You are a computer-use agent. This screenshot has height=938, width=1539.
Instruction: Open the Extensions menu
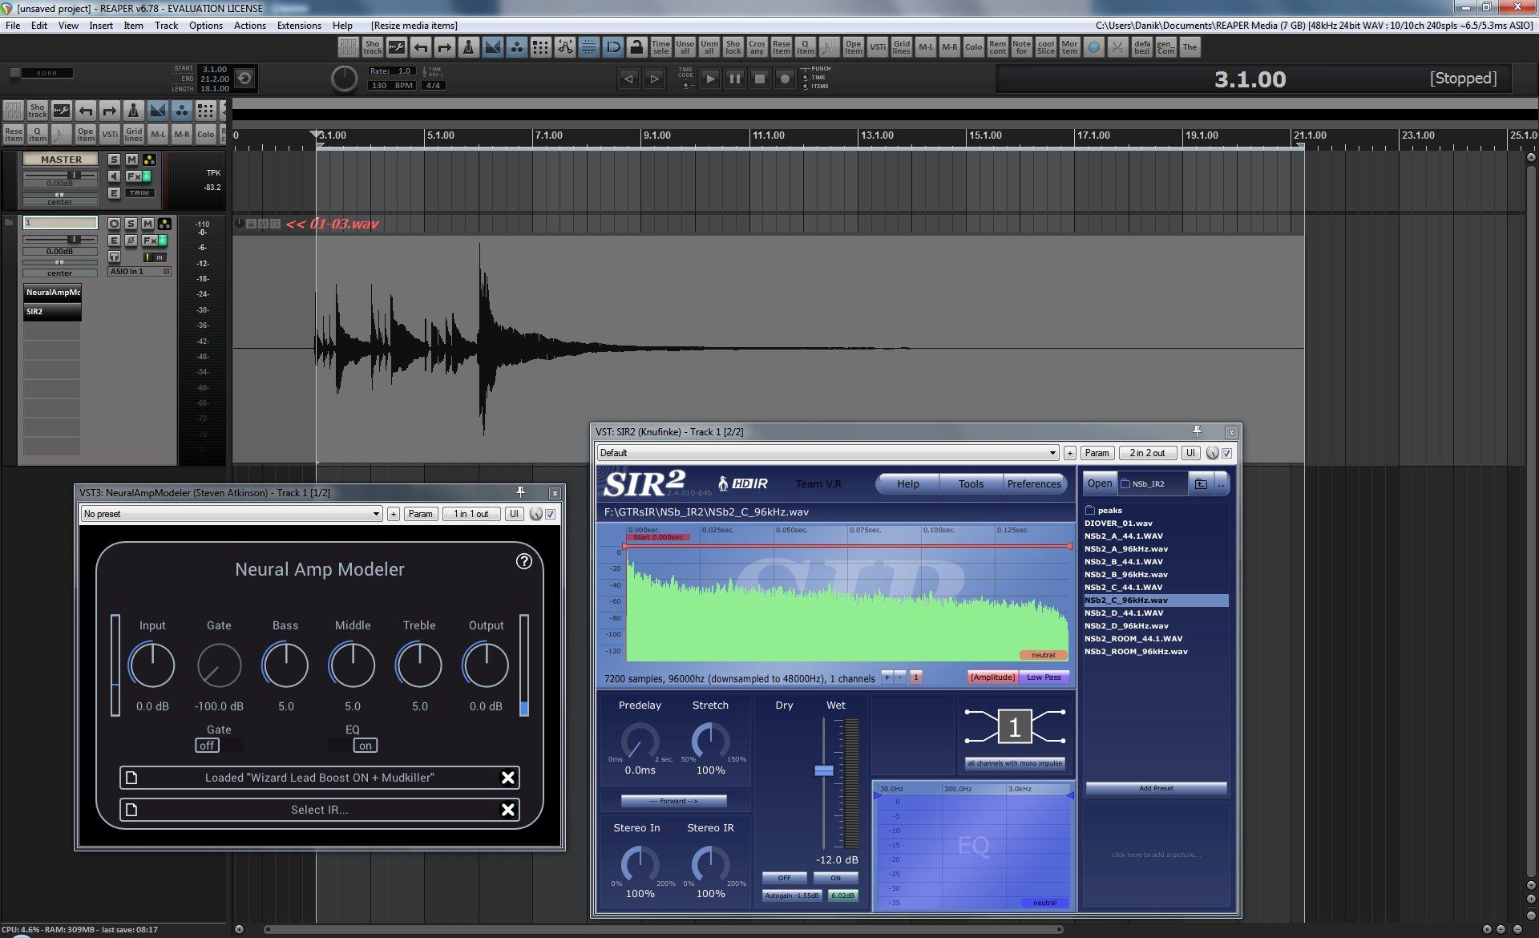tap(298, 26)
